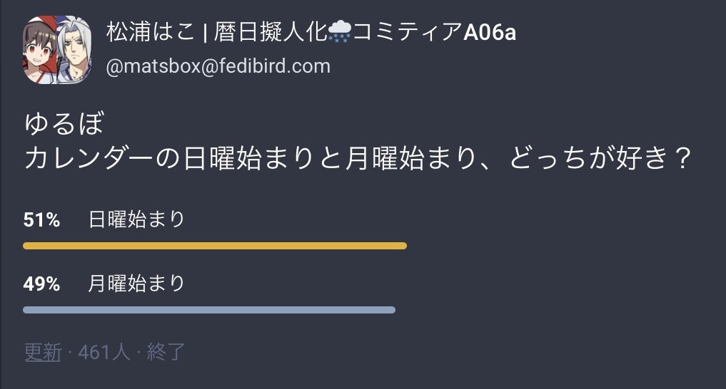Click the yellow 日曜始まり result bar
The image size is (726, 389).
click(215, 246)
